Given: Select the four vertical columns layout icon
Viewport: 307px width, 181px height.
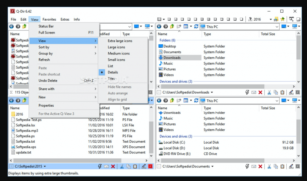Looking at the screenshot, I should pos(202,19).
